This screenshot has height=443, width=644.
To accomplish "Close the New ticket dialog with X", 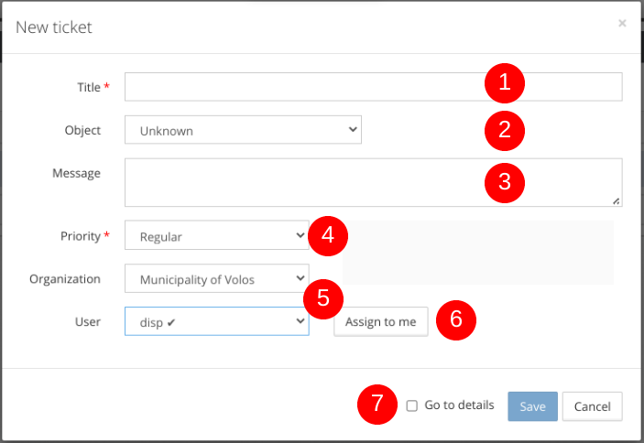I will (x=622, y=24).
